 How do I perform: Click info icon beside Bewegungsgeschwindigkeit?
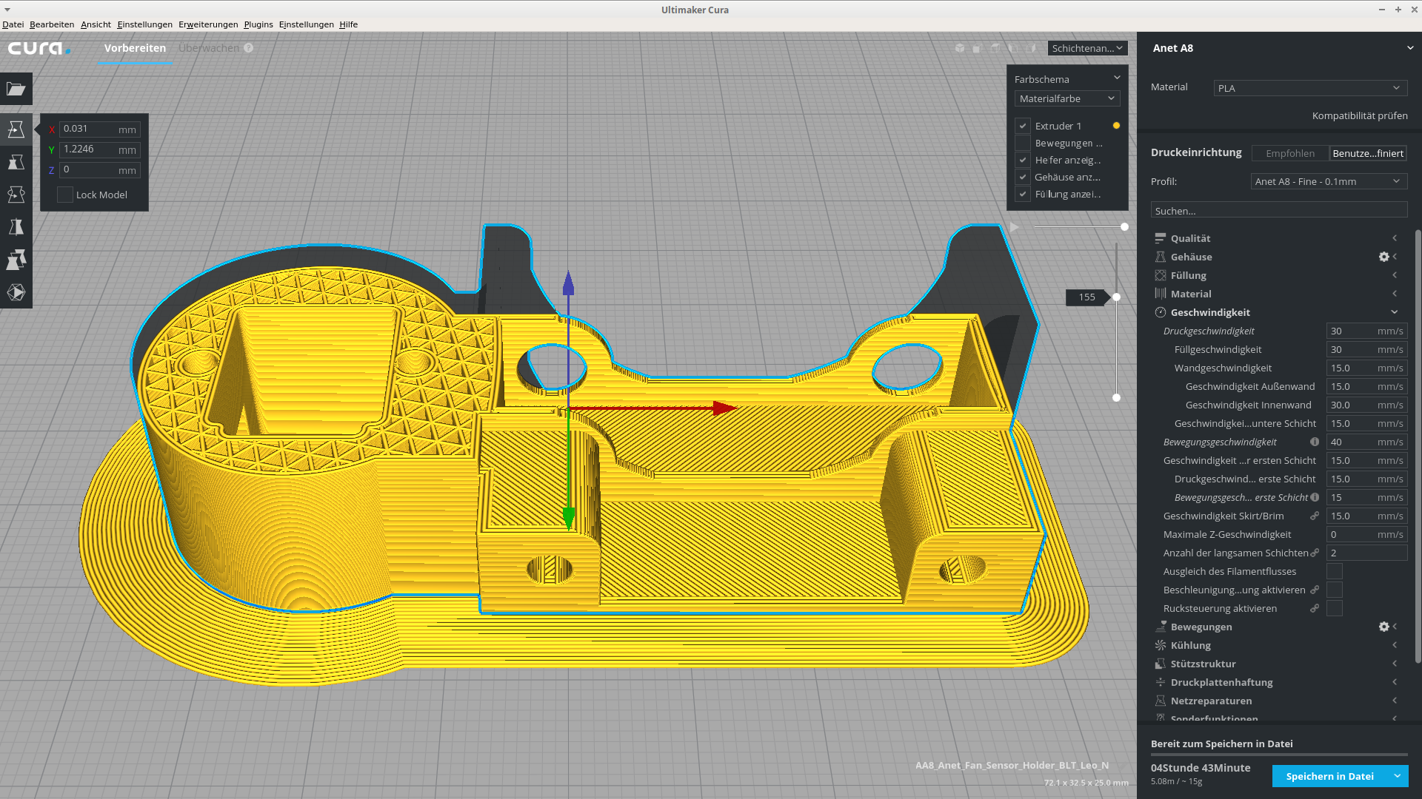click(x=1315, y=442)
